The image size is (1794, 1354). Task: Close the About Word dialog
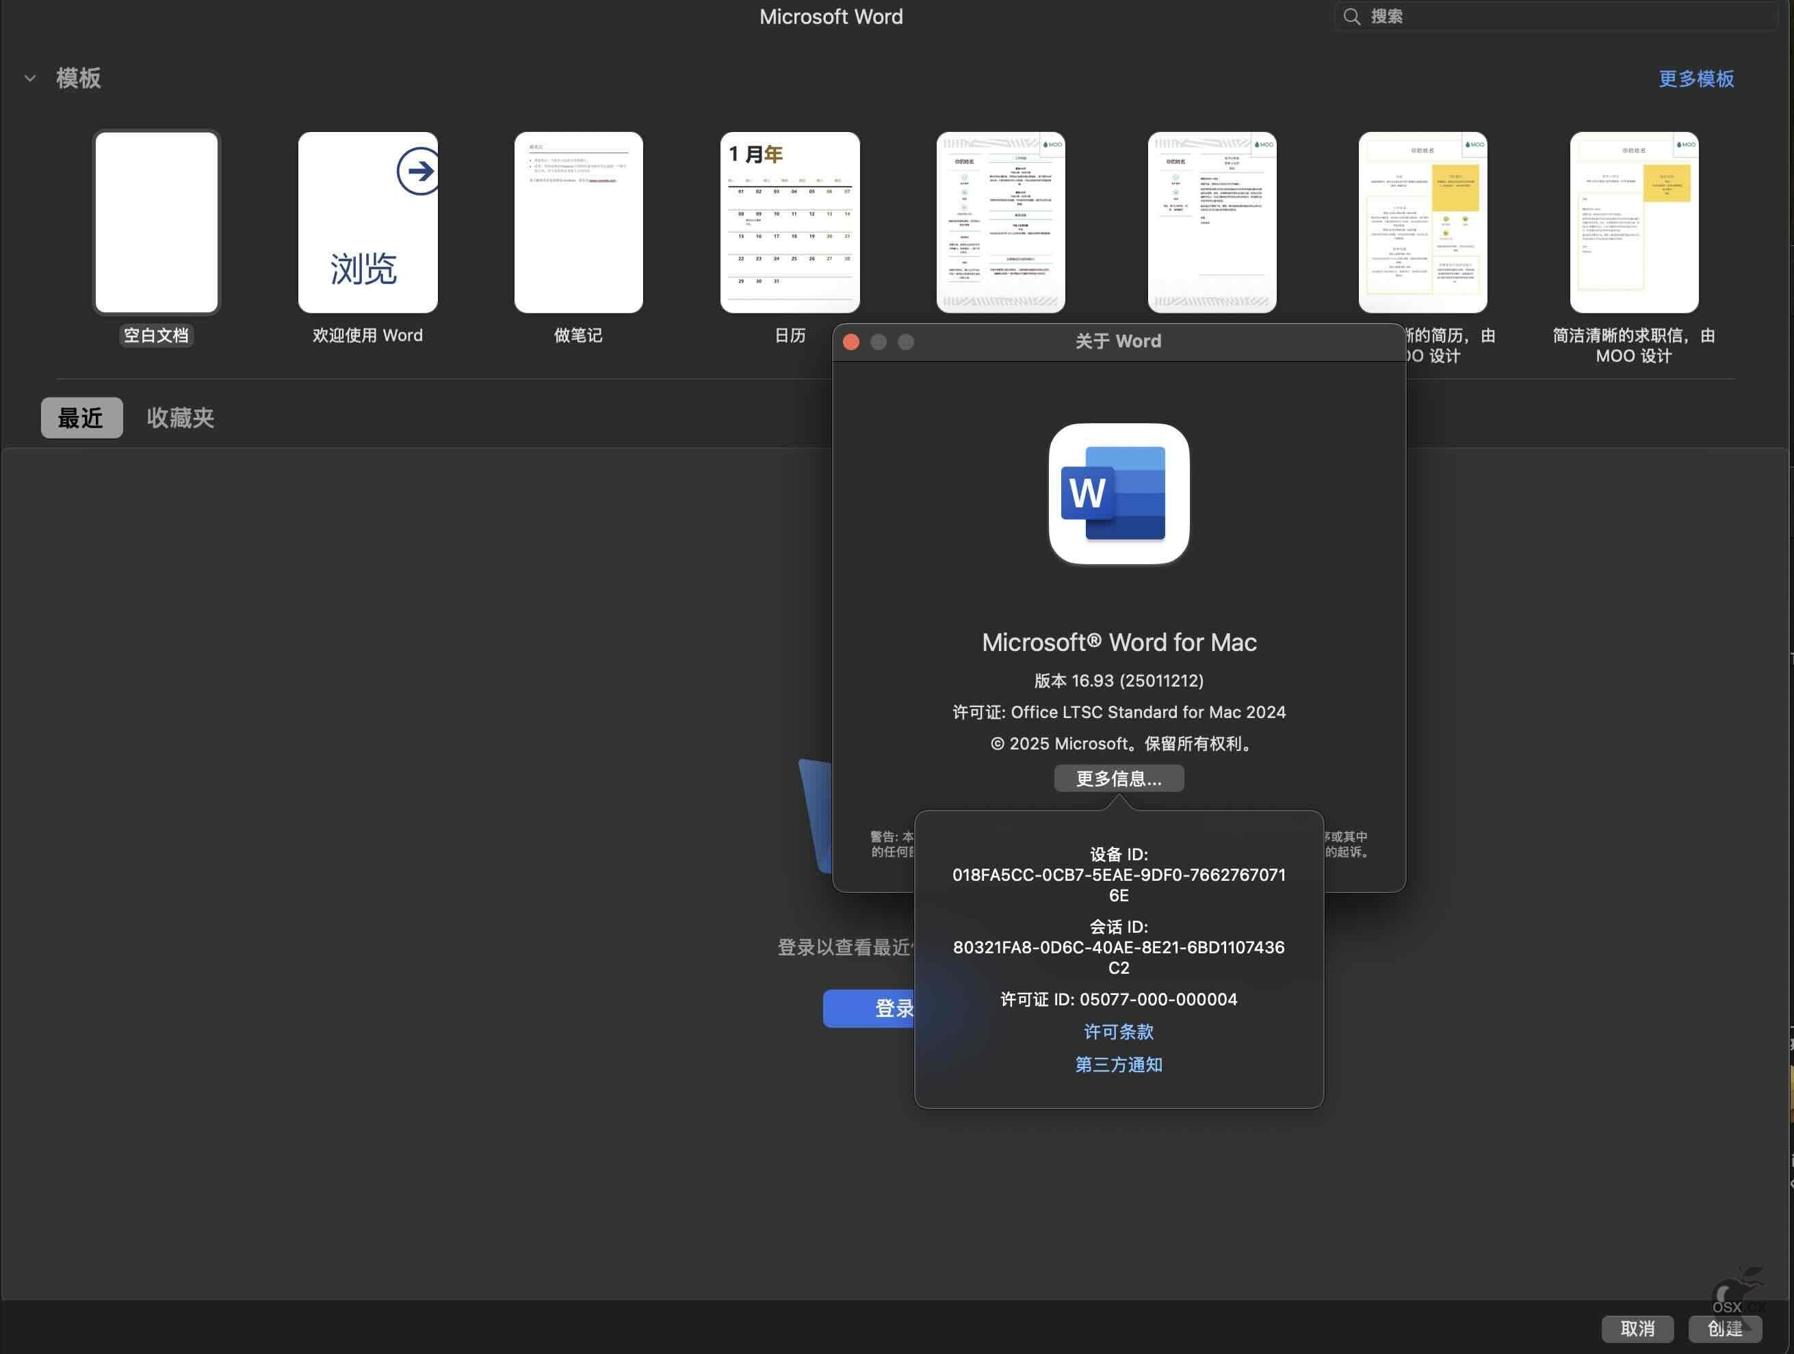point(850,342)
